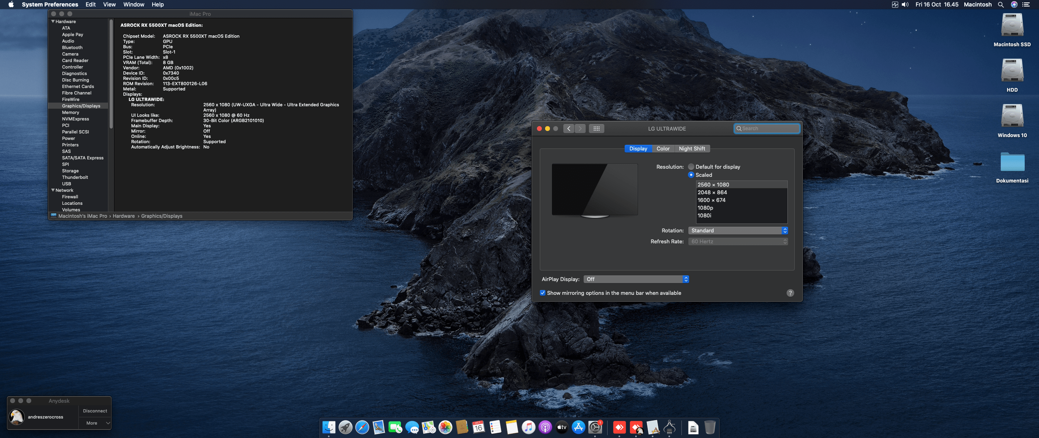The height and width of the screenshot is (438, 1039).
Task: Open Windows 10 drive icon on desktop
Action: pos(1012,116)
